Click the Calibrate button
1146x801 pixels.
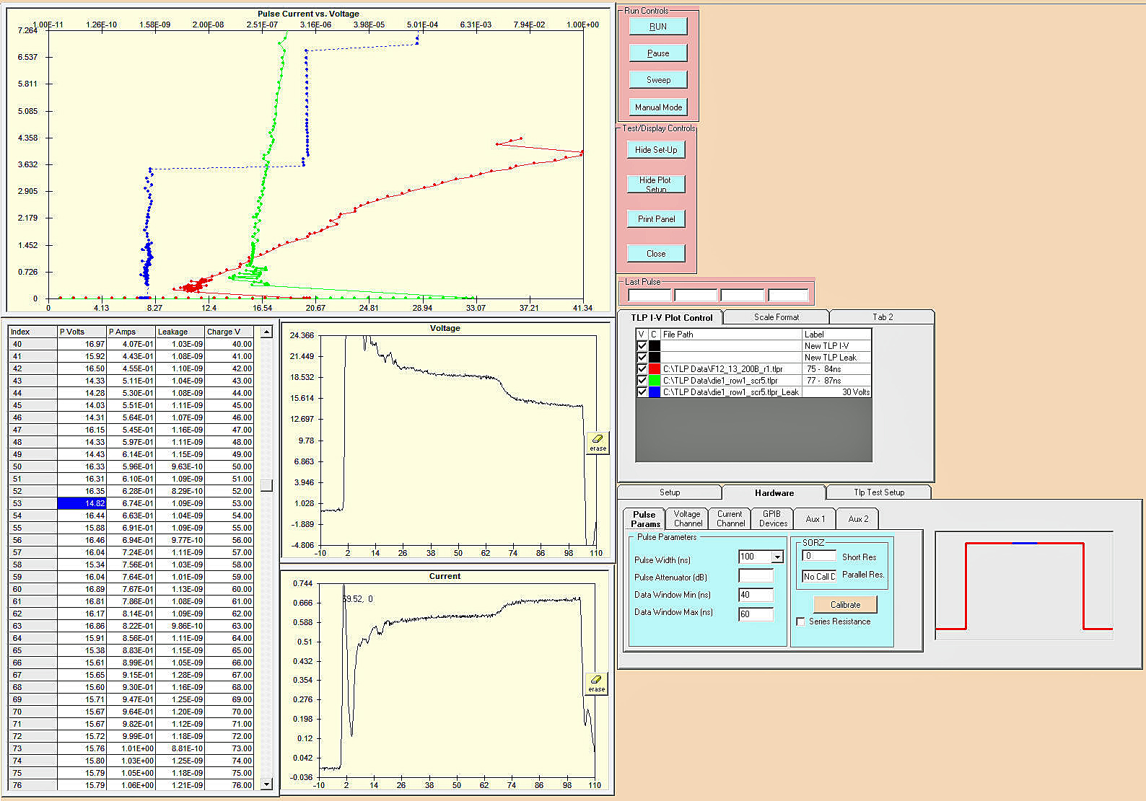point(844,604)
